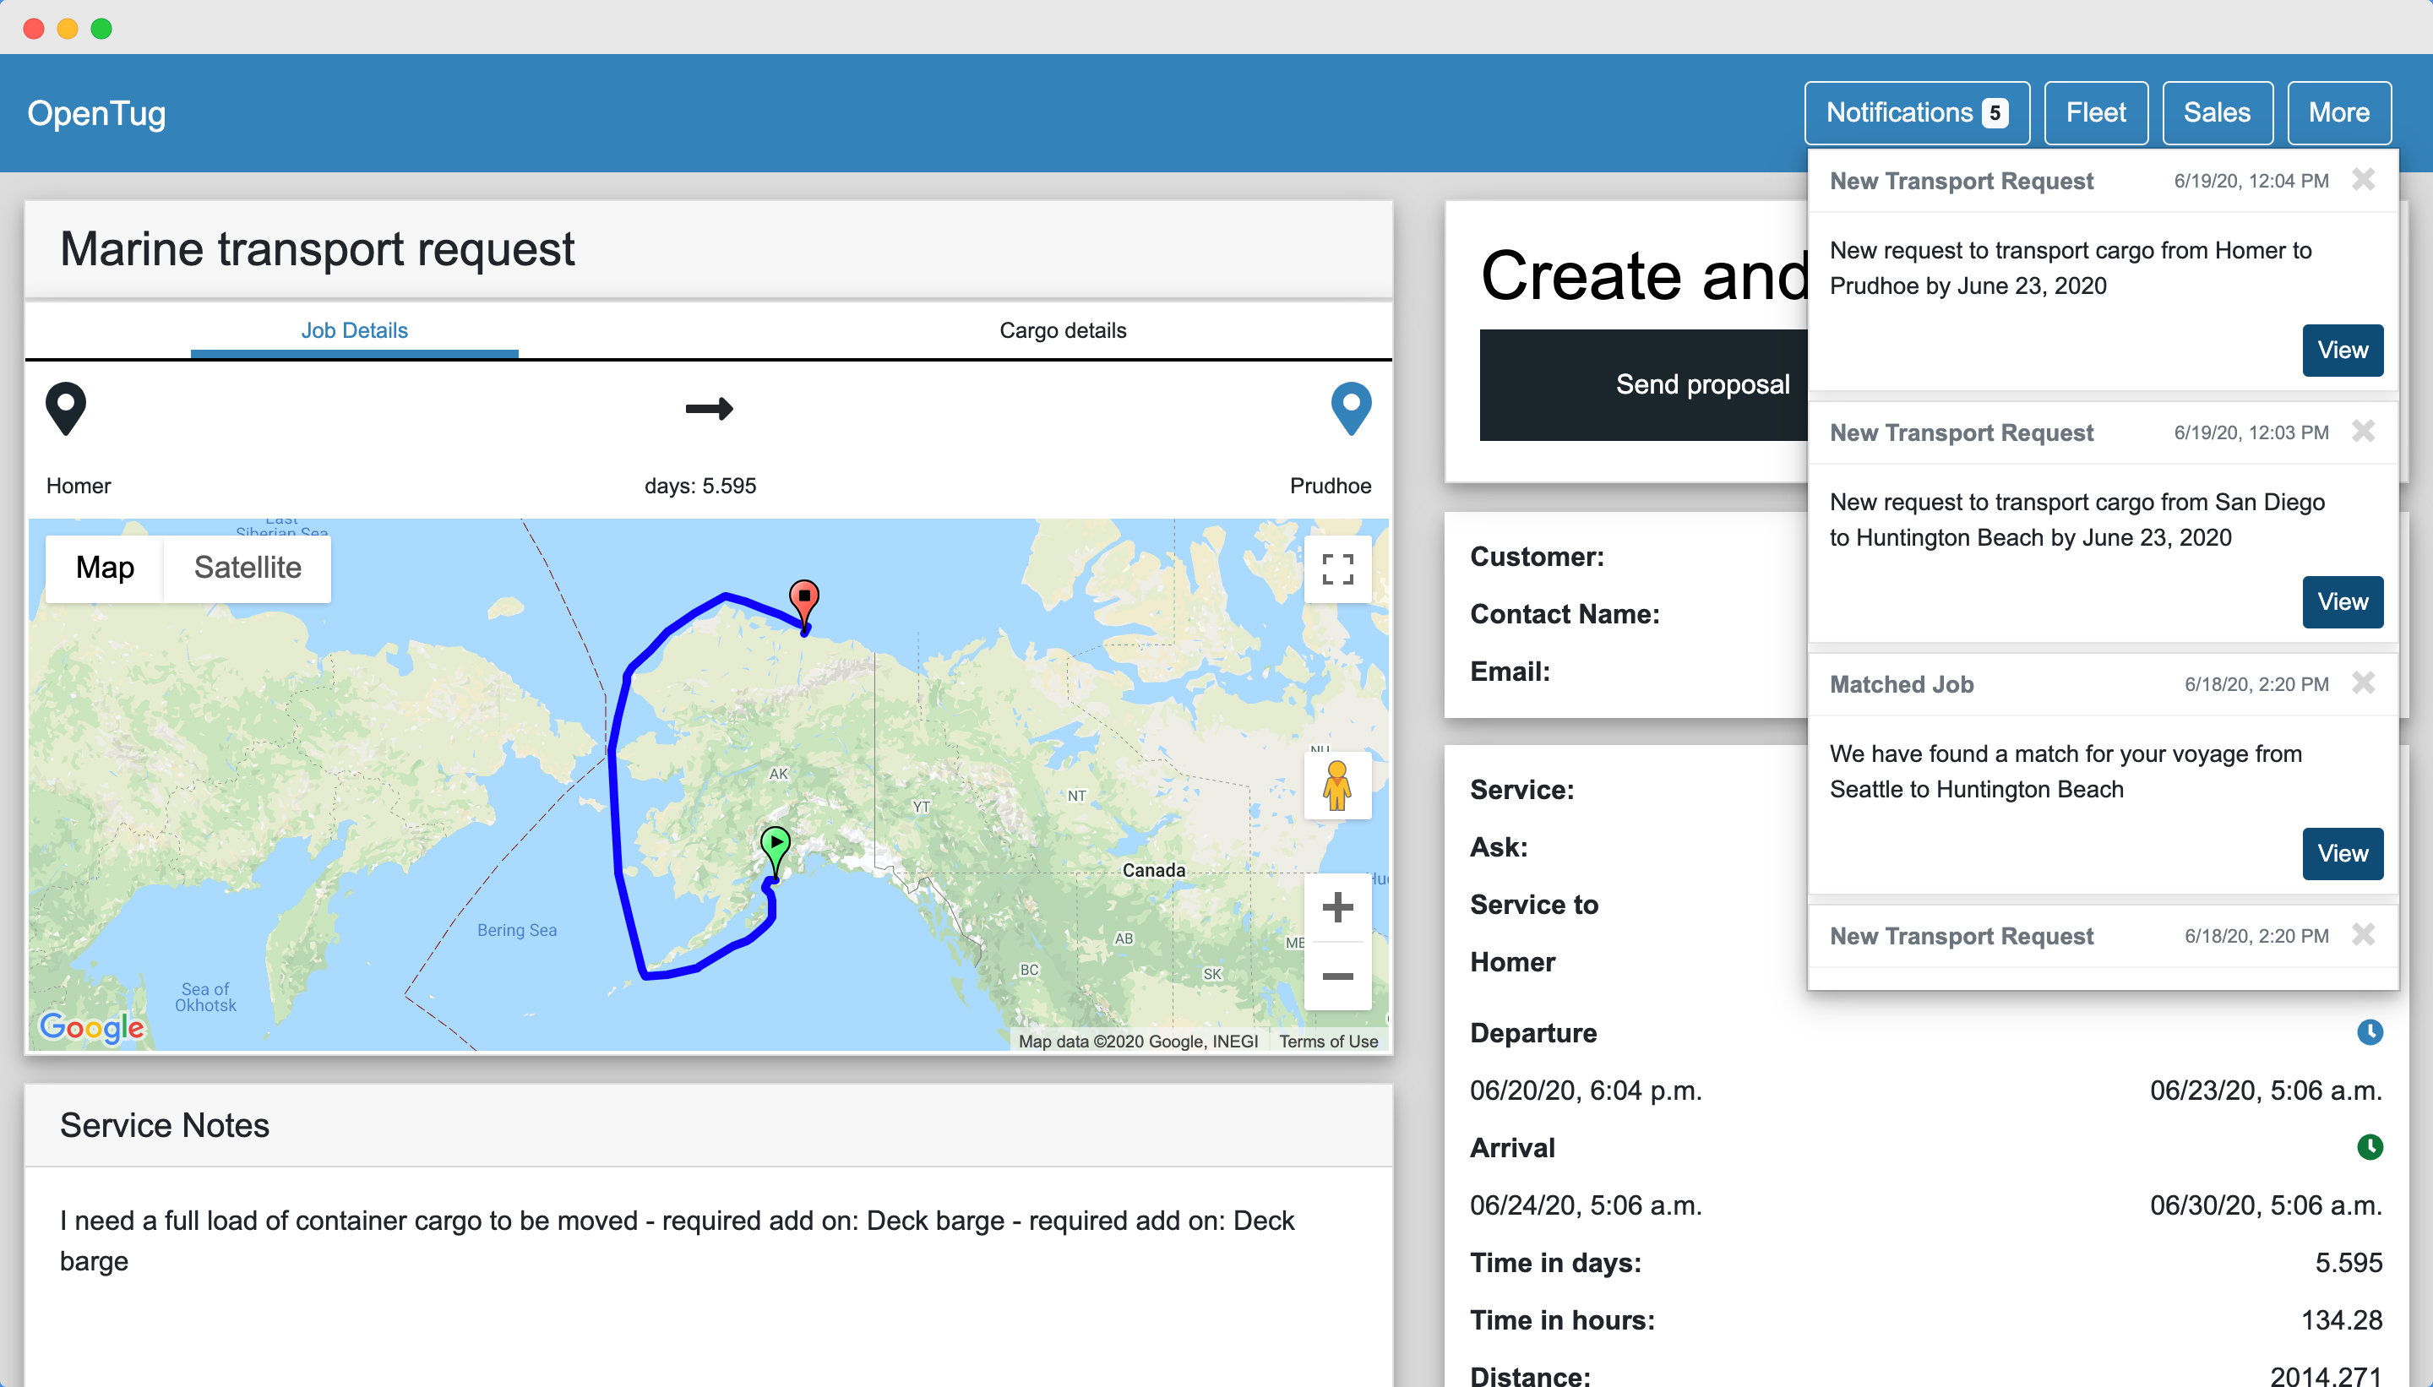Click arrival value '06/30/20, 5:06 a.m.'
Screen dimensions: 2433x1387
point(2266,1206)
